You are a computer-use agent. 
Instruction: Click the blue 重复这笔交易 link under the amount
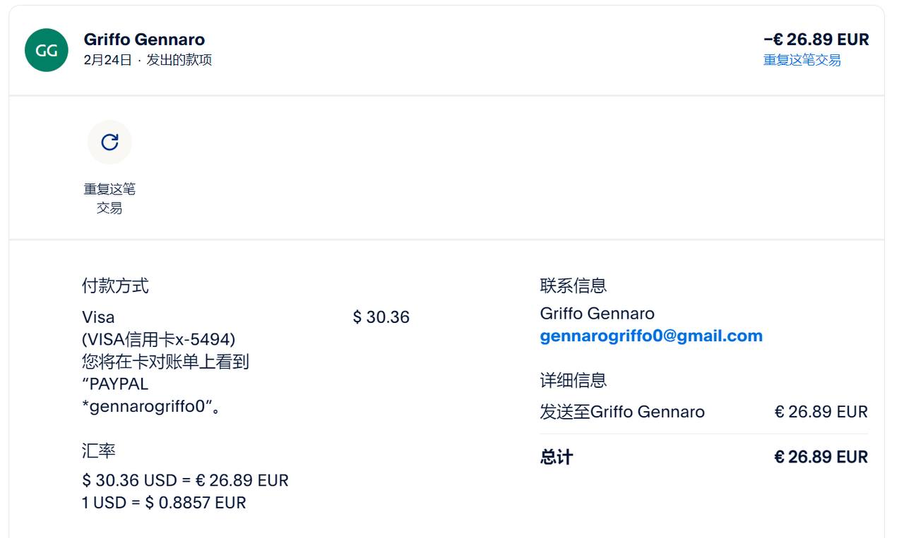pos(802,60)
